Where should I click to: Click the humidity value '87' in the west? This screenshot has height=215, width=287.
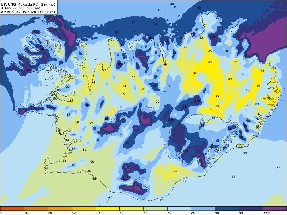(x=69, y=115)
